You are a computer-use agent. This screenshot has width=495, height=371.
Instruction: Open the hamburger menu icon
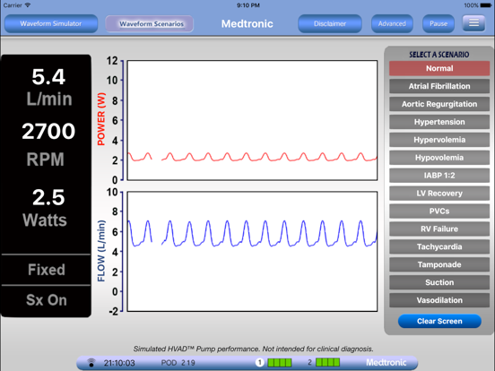click(x=473, y=23)
